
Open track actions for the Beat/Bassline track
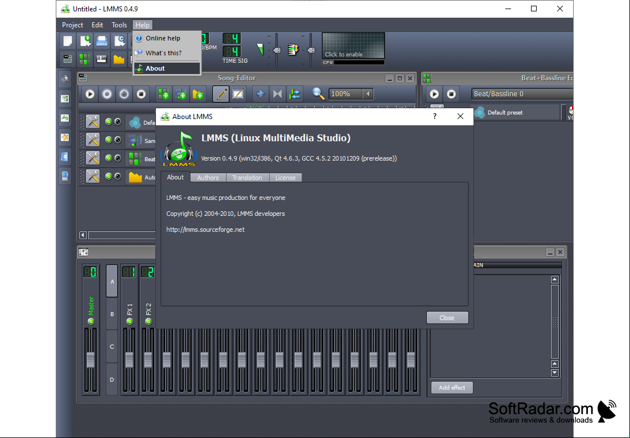(93, 158)
